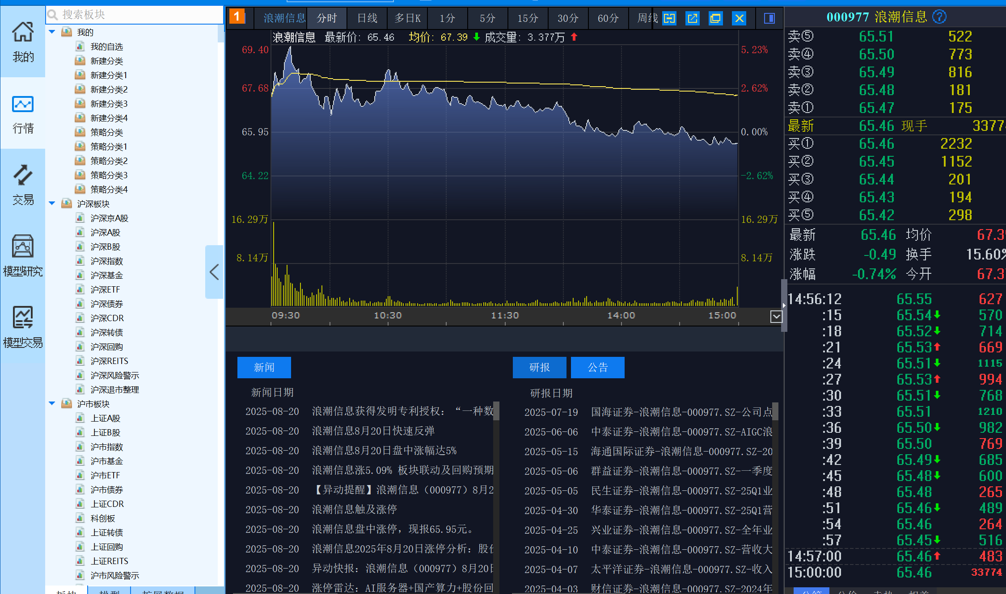This screenshot has width=1006, height=594.
Task: Switch chart to 5分 period
Action: pos(488,18)
